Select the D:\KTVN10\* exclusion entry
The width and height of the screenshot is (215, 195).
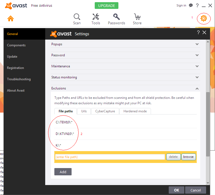coord(125,134)
